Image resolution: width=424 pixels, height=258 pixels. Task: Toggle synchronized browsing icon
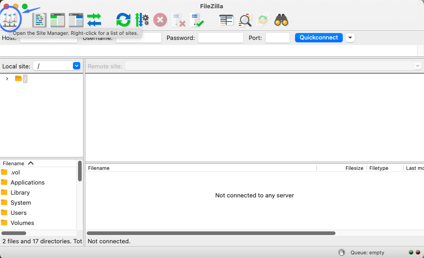click(263, 20)
